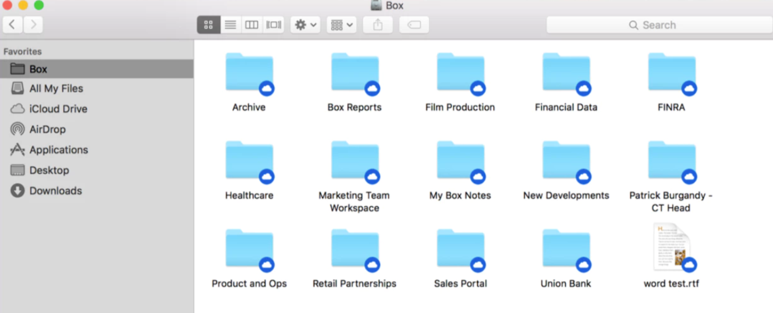Go forward using the forward arrow
The width and height of the screenshot is (773, 313).
(x=33, y=25)
